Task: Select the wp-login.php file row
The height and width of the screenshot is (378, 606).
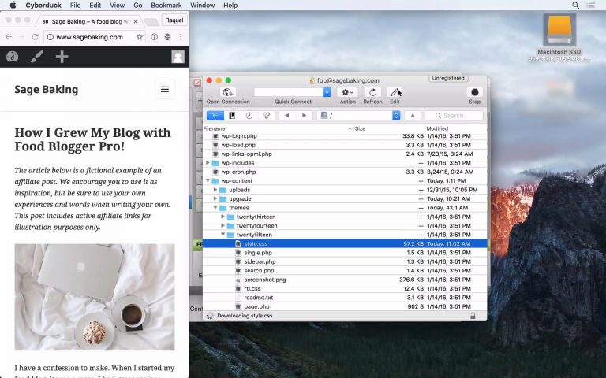Action: [x=345, y=136]
